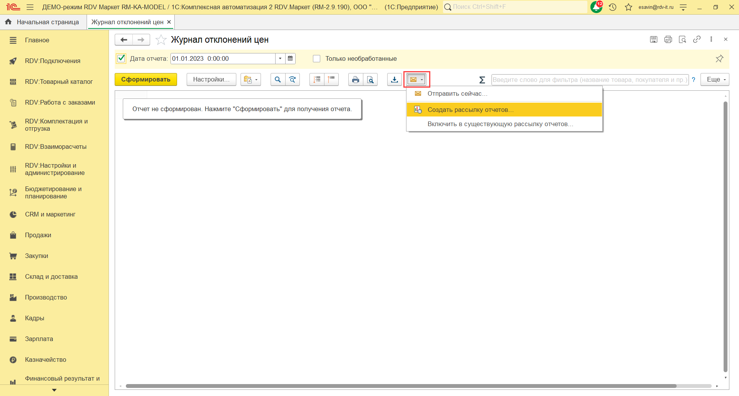This screenshot has width=739, height=396.
Task: Get link to report chain icon
Action: pyautogui.click(x=697, y=39)
